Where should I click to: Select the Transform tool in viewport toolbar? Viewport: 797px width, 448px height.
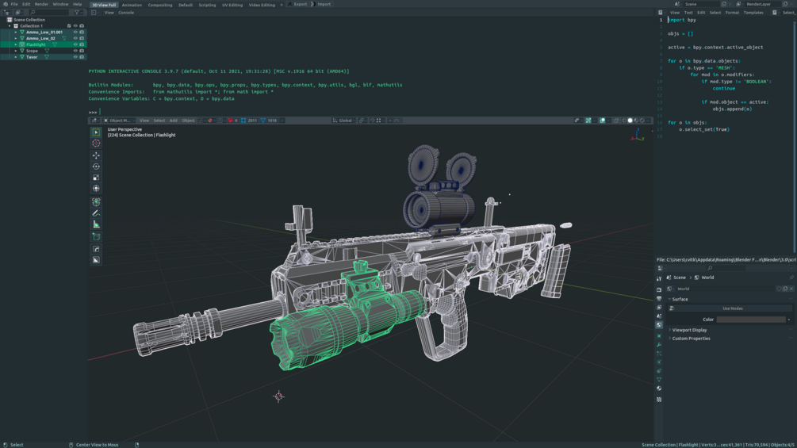96,189
